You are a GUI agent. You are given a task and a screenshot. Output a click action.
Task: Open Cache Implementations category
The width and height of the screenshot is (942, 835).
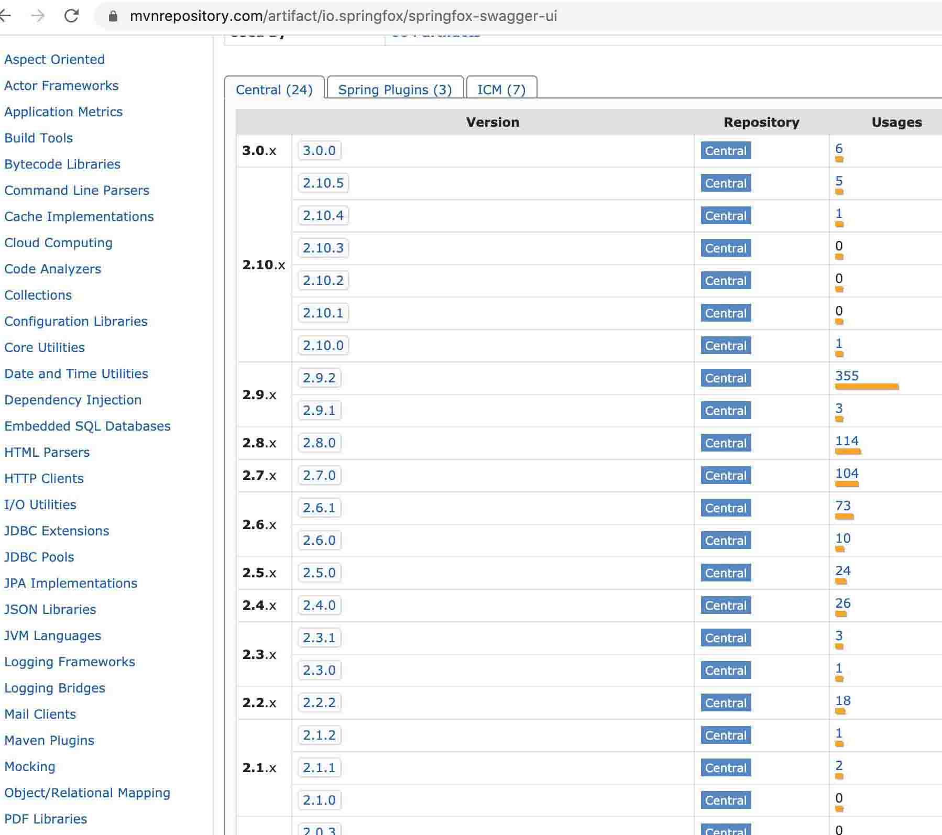click(x=79, y=216)
